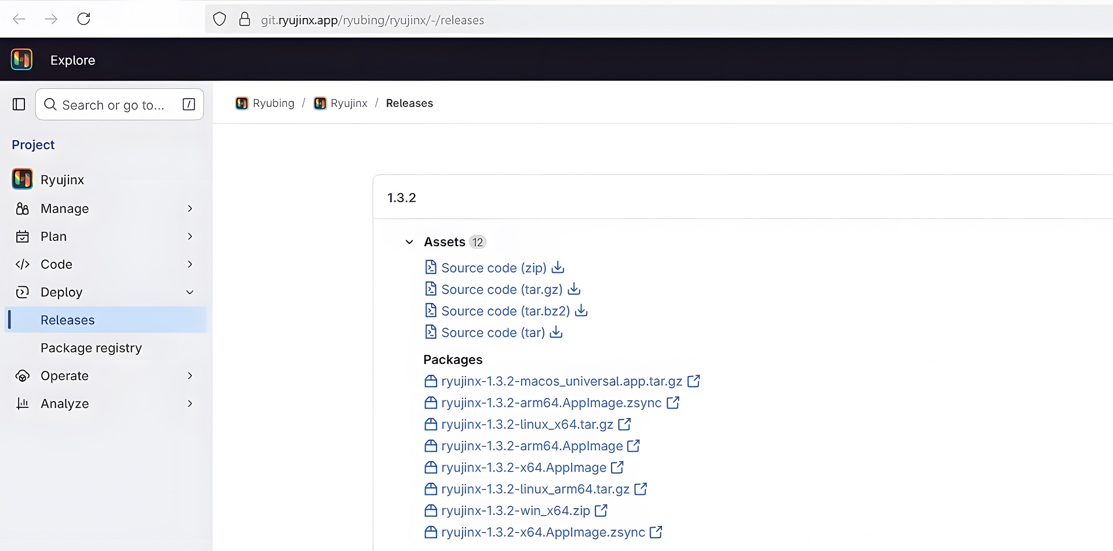Open ryujinx-1.3.2-linux_arm64.tar.gz package
This screenshot has height=551, width=1113.
(535, 490)
